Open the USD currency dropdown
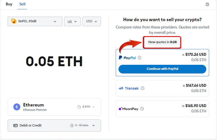 click(x=92, y=21)
